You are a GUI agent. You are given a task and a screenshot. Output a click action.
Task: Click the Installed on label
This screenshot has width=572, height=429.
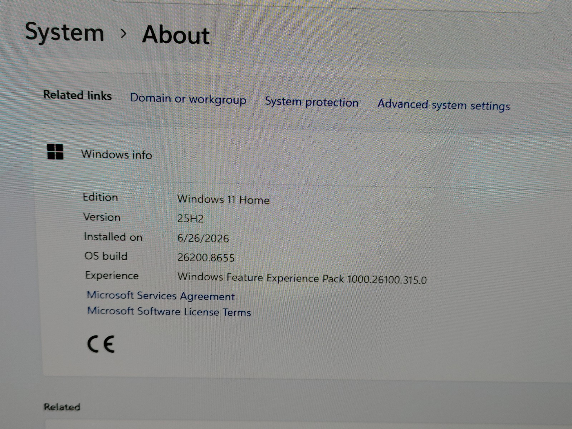pyautogui.click(x=113, y=237)
